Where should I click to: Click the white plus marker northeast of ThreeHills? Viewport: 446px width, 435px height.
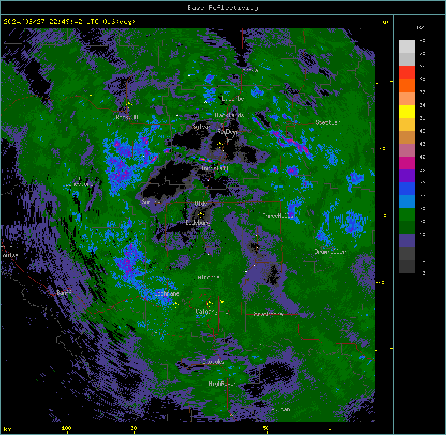pos(317,194)
